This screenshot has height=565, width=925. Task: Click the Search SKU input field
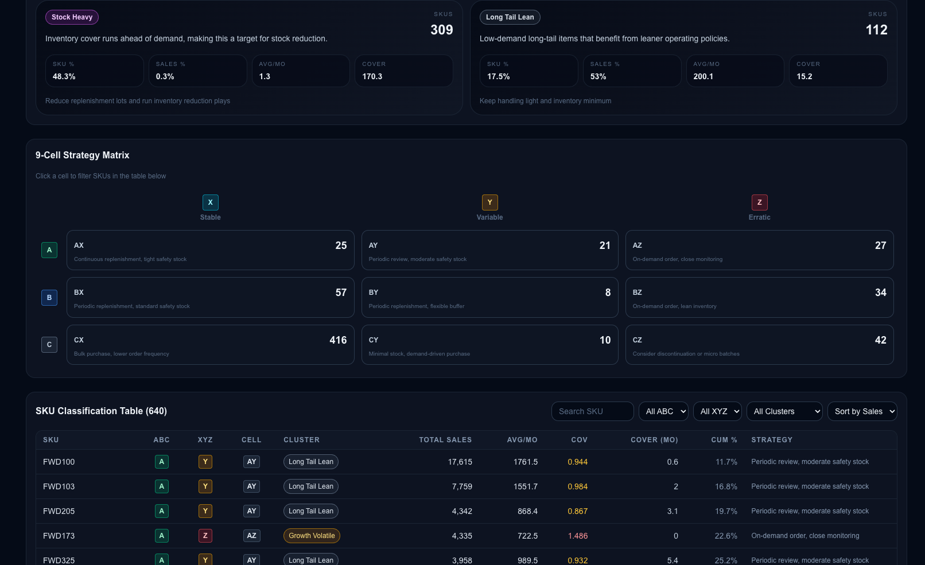coord(593,411)
